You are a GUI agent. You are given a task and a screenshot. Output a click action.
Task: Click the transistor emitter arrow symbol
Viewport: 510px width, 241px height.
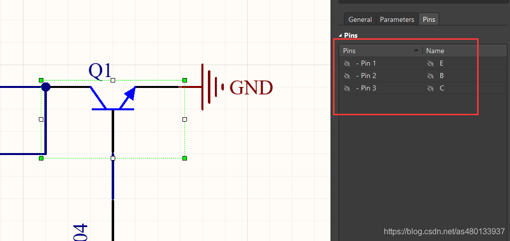point(129,95)
